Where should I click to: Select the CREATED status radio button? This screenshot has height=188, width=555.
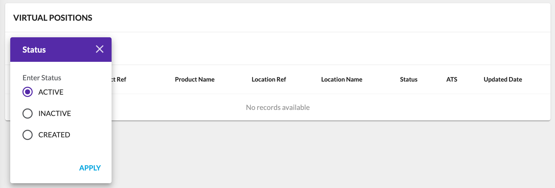click(x=27, y=135)
